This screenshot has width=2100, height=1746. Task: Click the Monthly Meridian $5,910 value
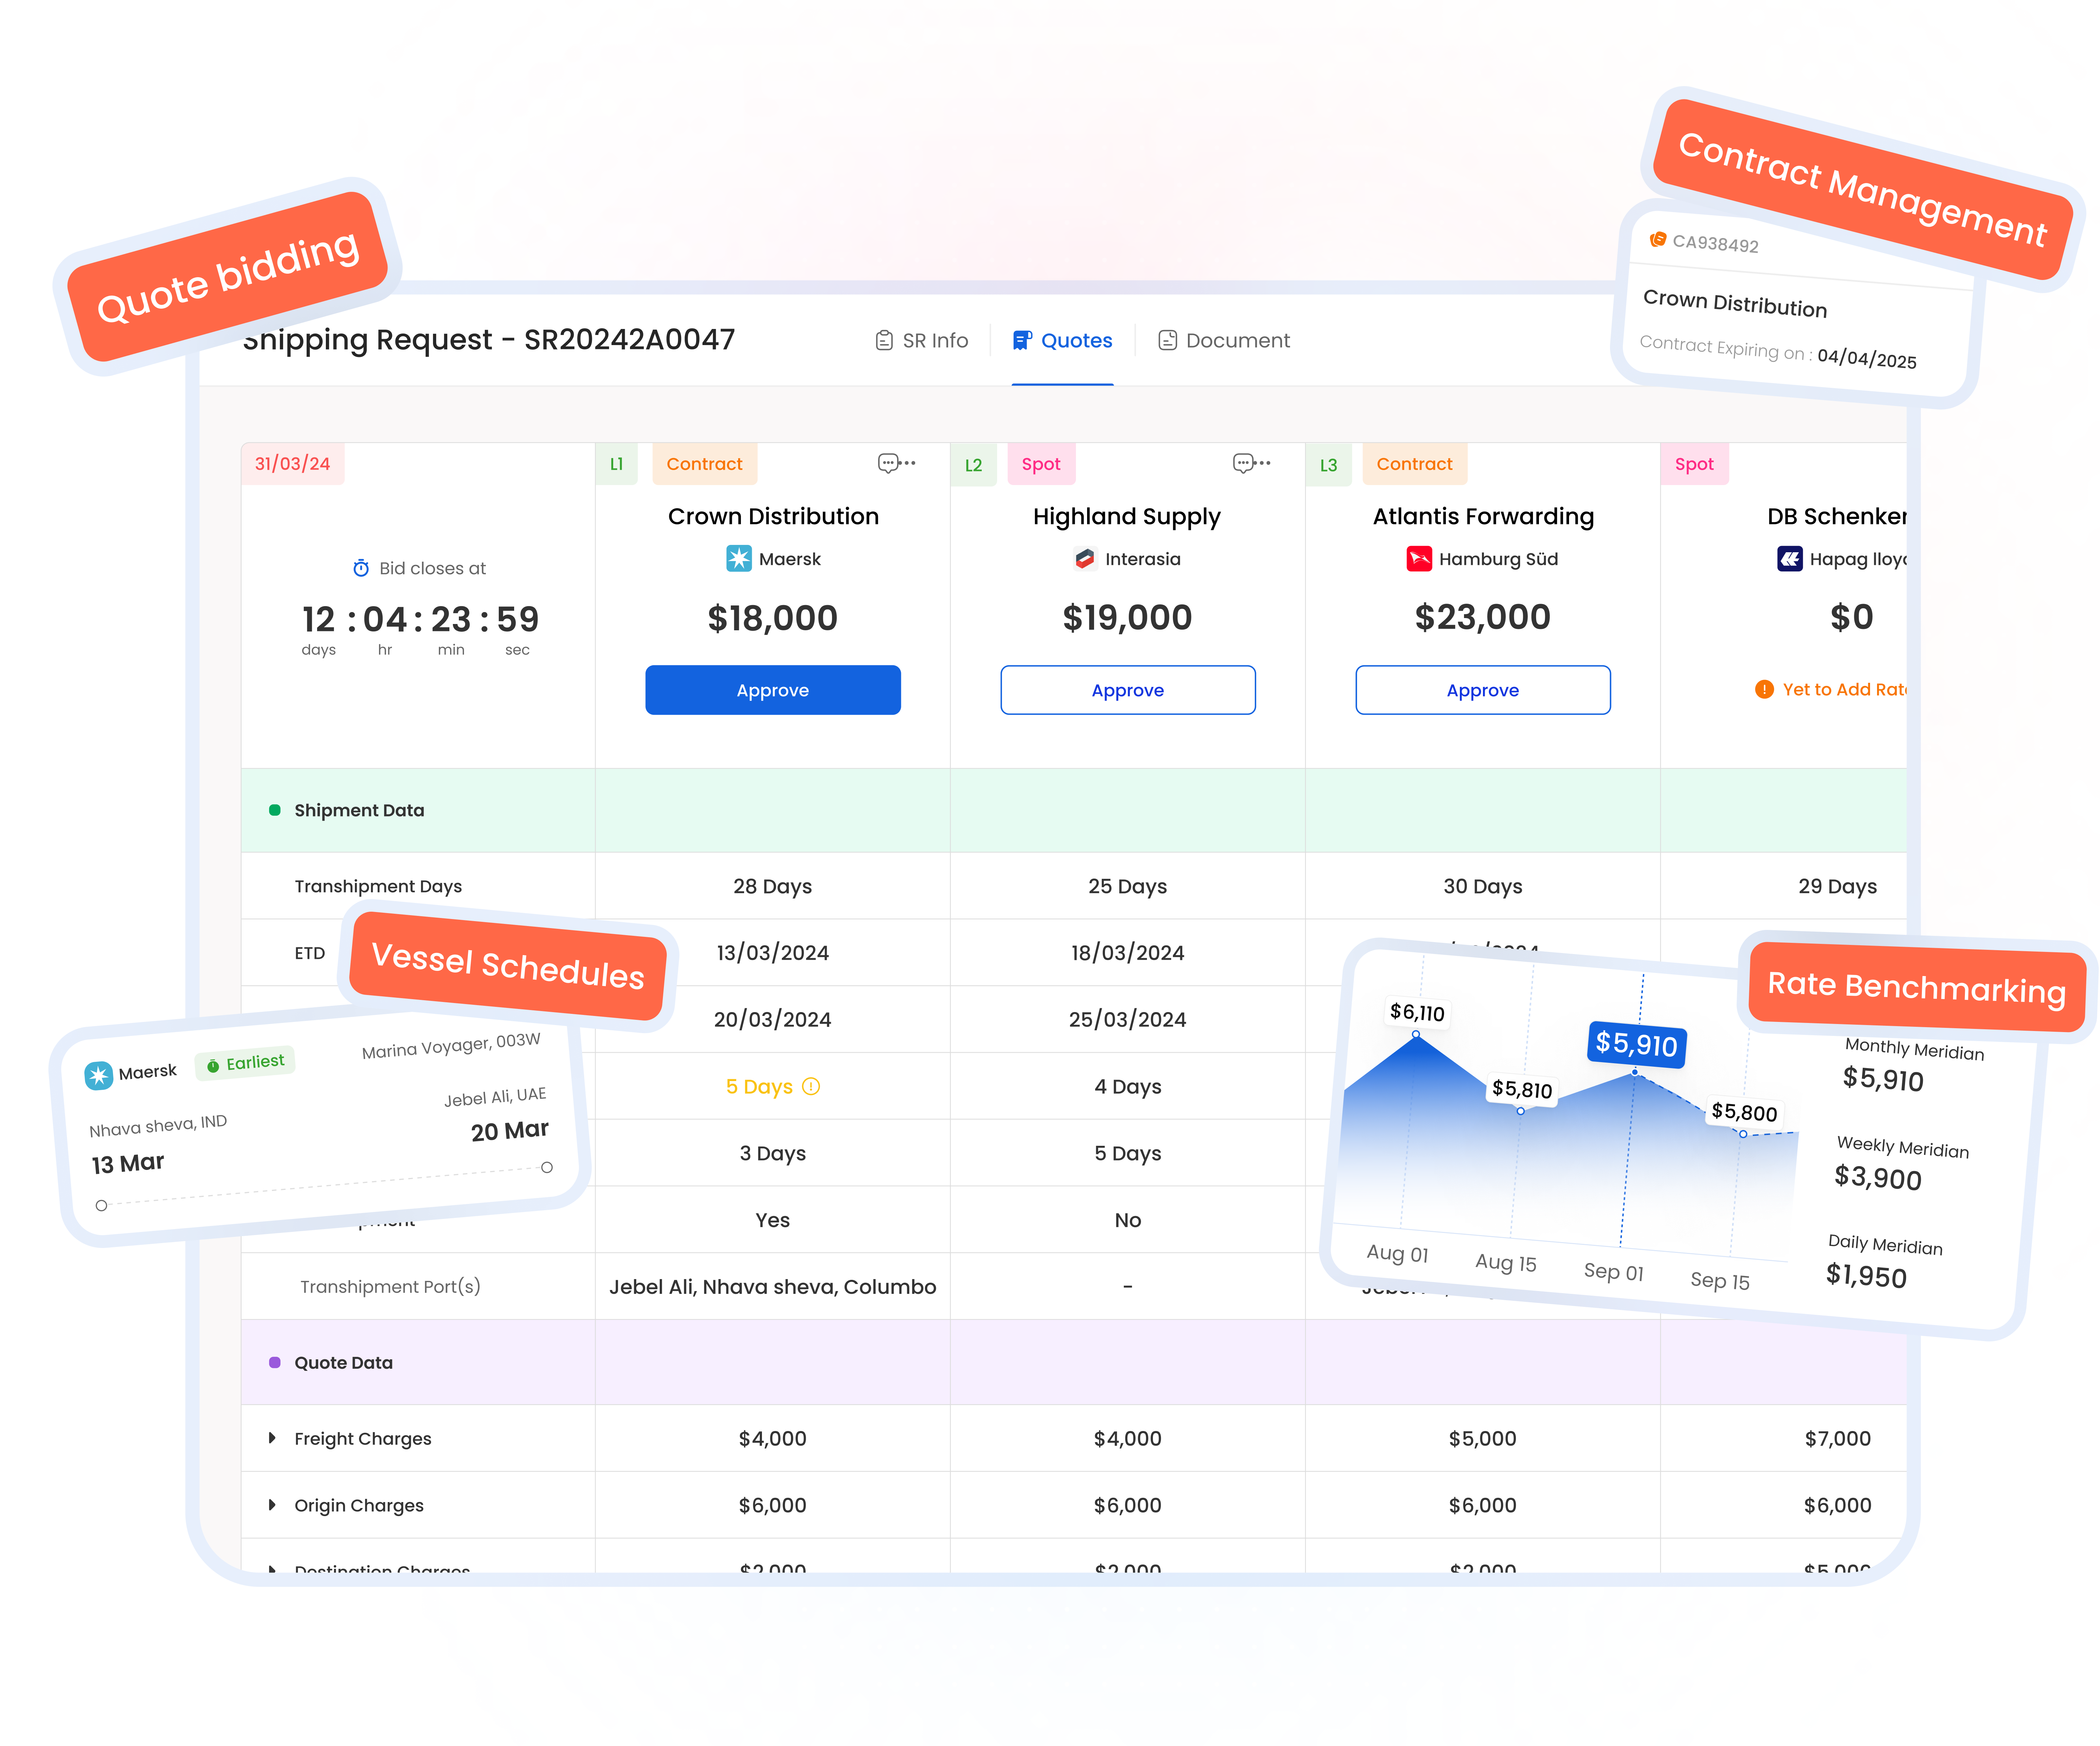(1883, 1079)
